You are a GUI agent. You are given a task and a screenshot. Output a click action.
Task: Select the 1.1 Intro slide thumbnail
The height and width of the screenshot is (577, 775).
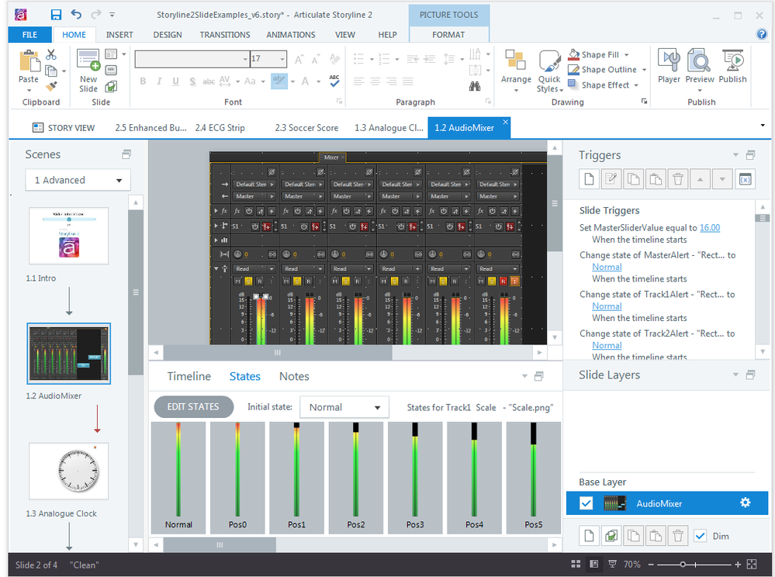pyautogui.click(x=69, y=236)
